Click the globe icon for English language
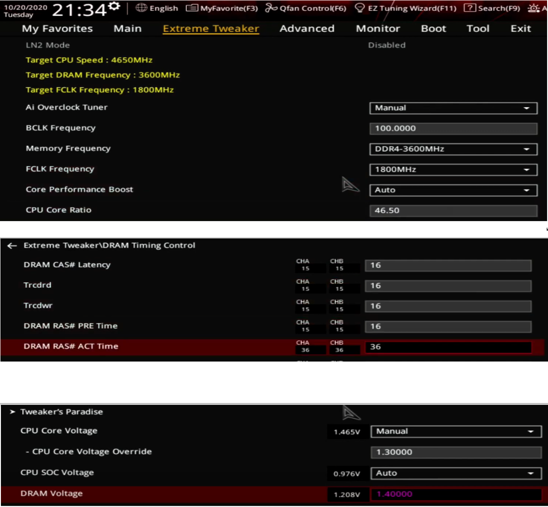Screen dimensions: 548x507 click(141, 8)
